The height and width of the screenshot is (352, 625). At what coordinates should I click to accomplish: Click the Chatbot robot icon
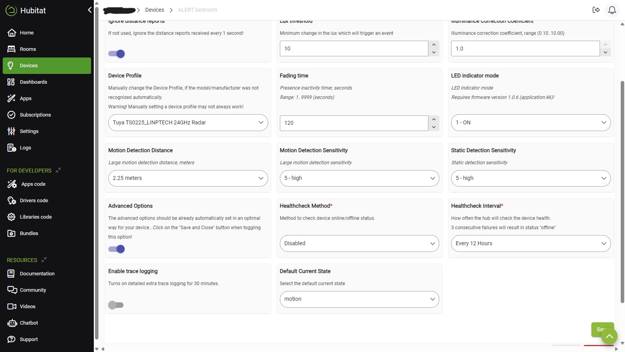click(12, 323)
